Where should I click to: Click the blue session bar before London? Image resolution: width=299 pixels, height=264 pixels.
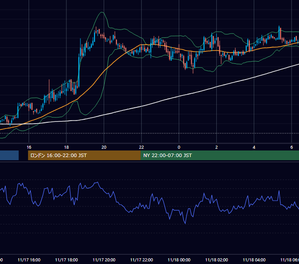[9, 155]
